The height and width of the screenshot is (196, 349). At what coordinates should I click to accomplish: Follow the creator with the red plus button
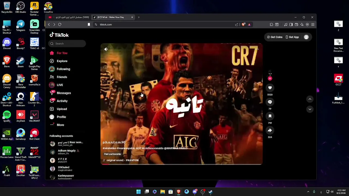[x=270, y=78]
